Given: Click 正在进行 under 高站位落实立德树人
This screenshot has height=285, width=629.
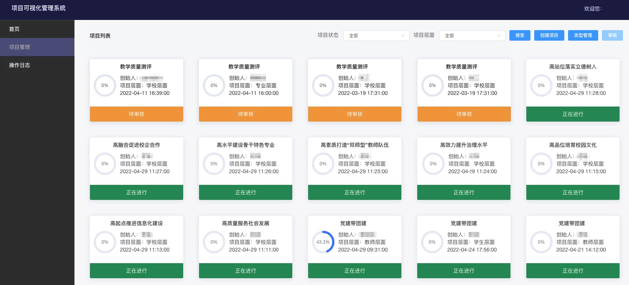Looking at the screenshot, I should click(x=573, y=114).
